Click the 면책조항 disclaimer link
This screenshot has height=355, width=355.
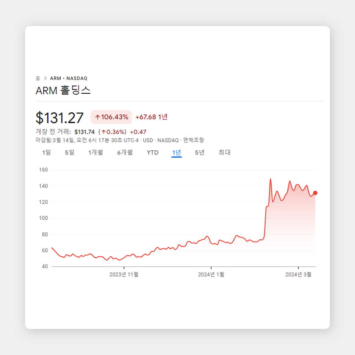point(194,140)
